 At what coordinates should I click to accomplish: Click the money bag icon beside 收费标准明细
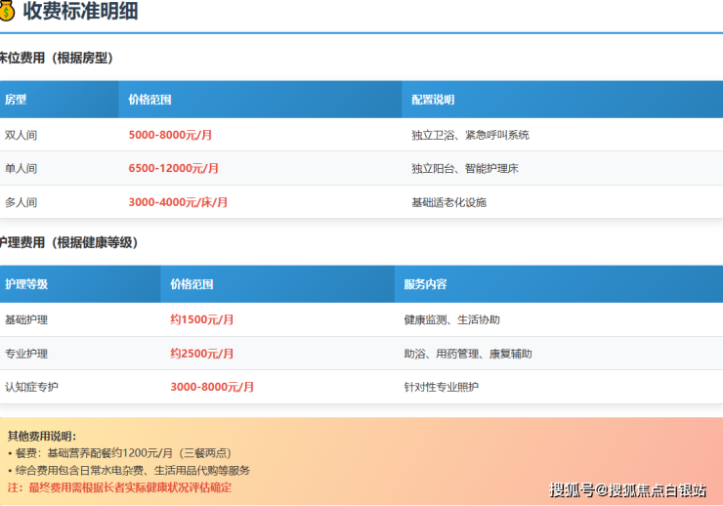(7, 12)
